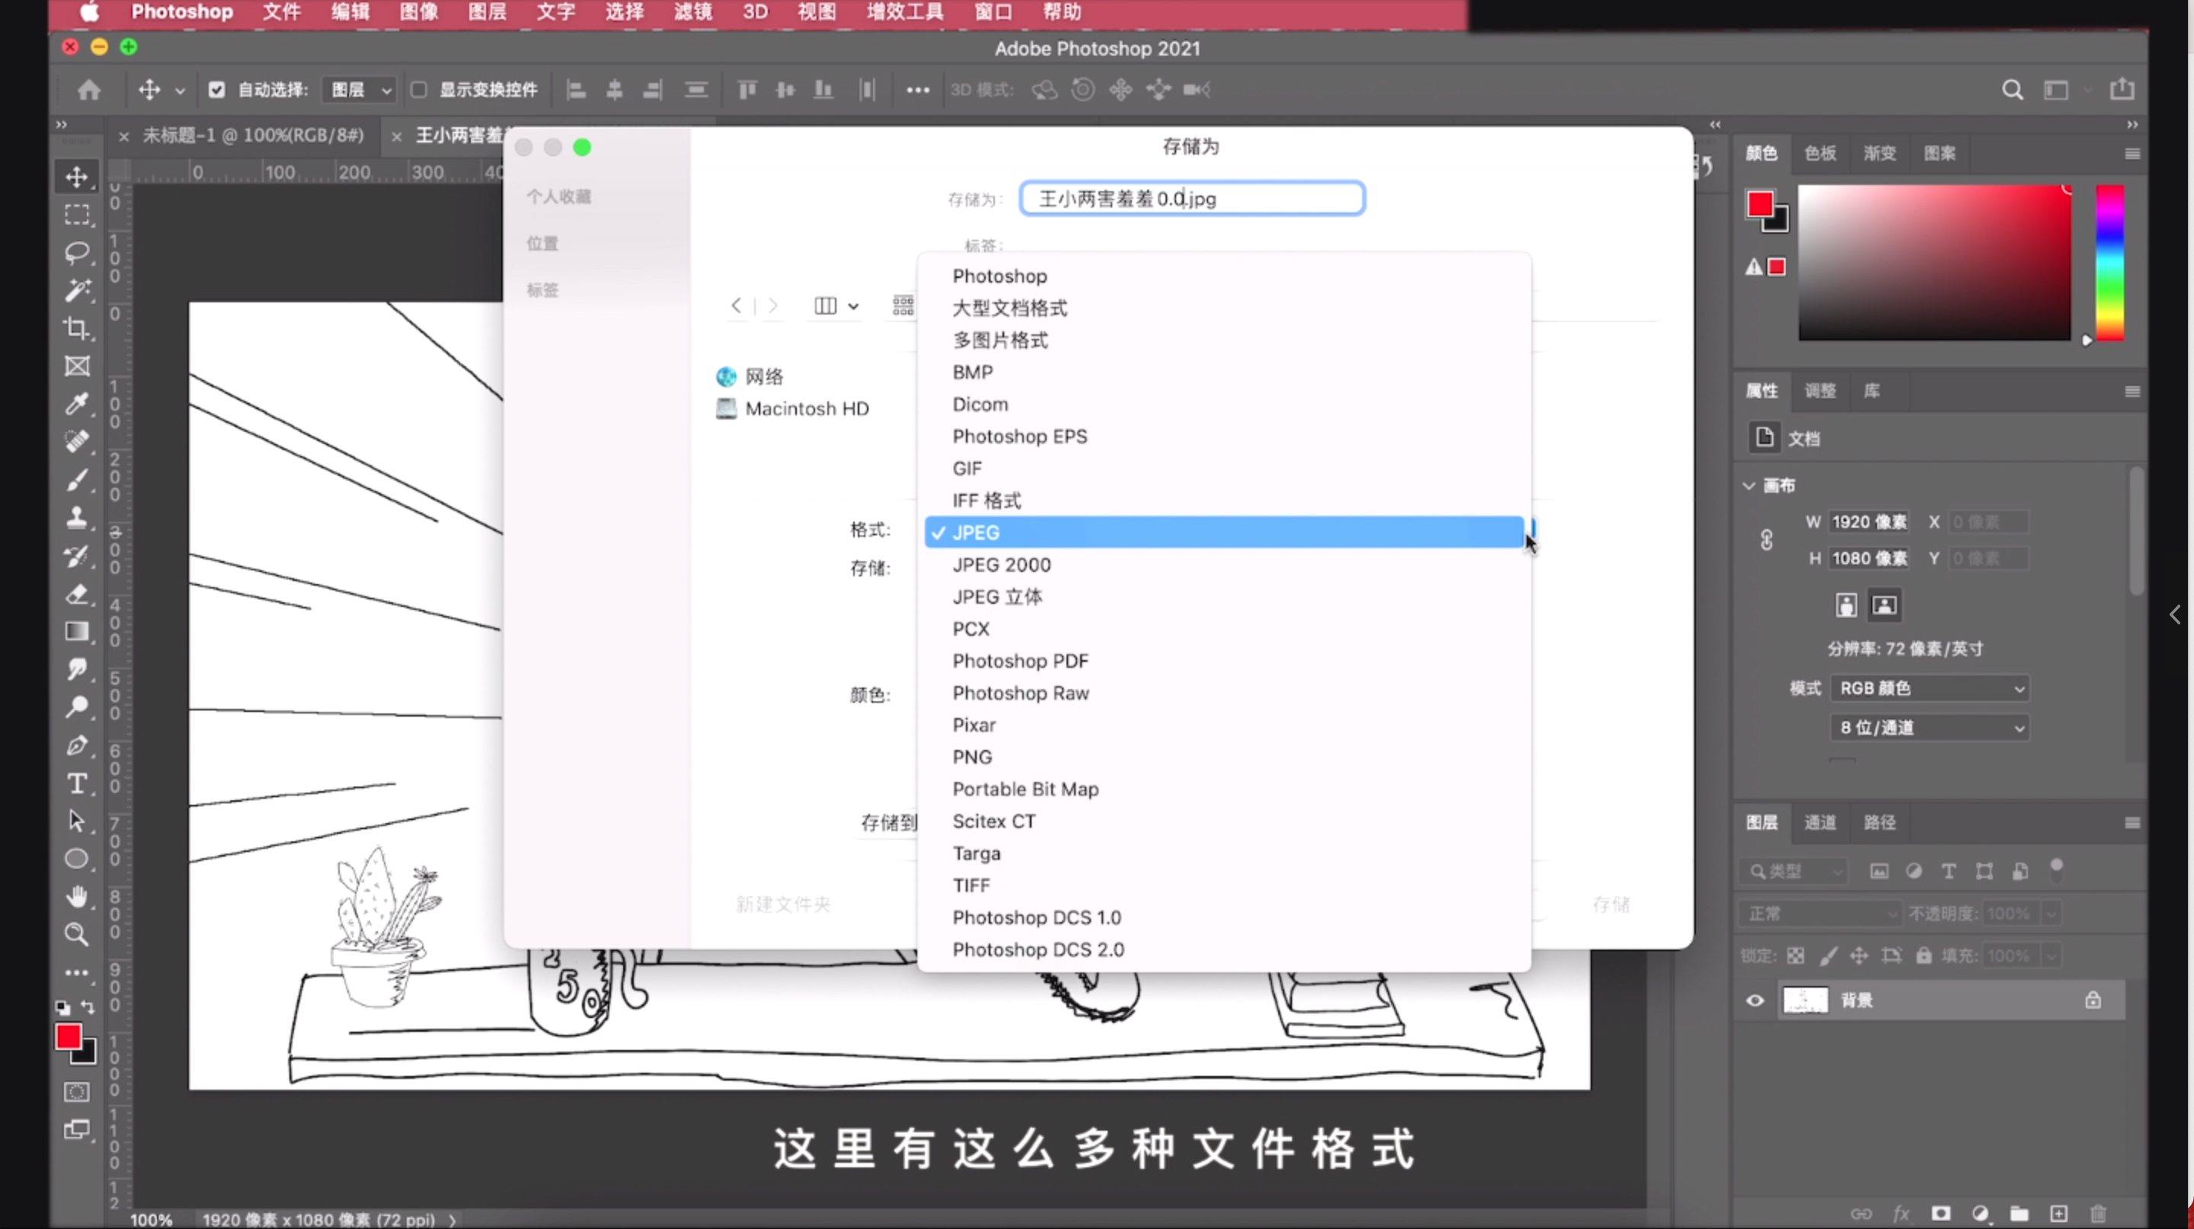Image resolution: width=2194 pixels, height=1229 pixels.
Task: Select the Type tool
Action: tap(77, 783)
